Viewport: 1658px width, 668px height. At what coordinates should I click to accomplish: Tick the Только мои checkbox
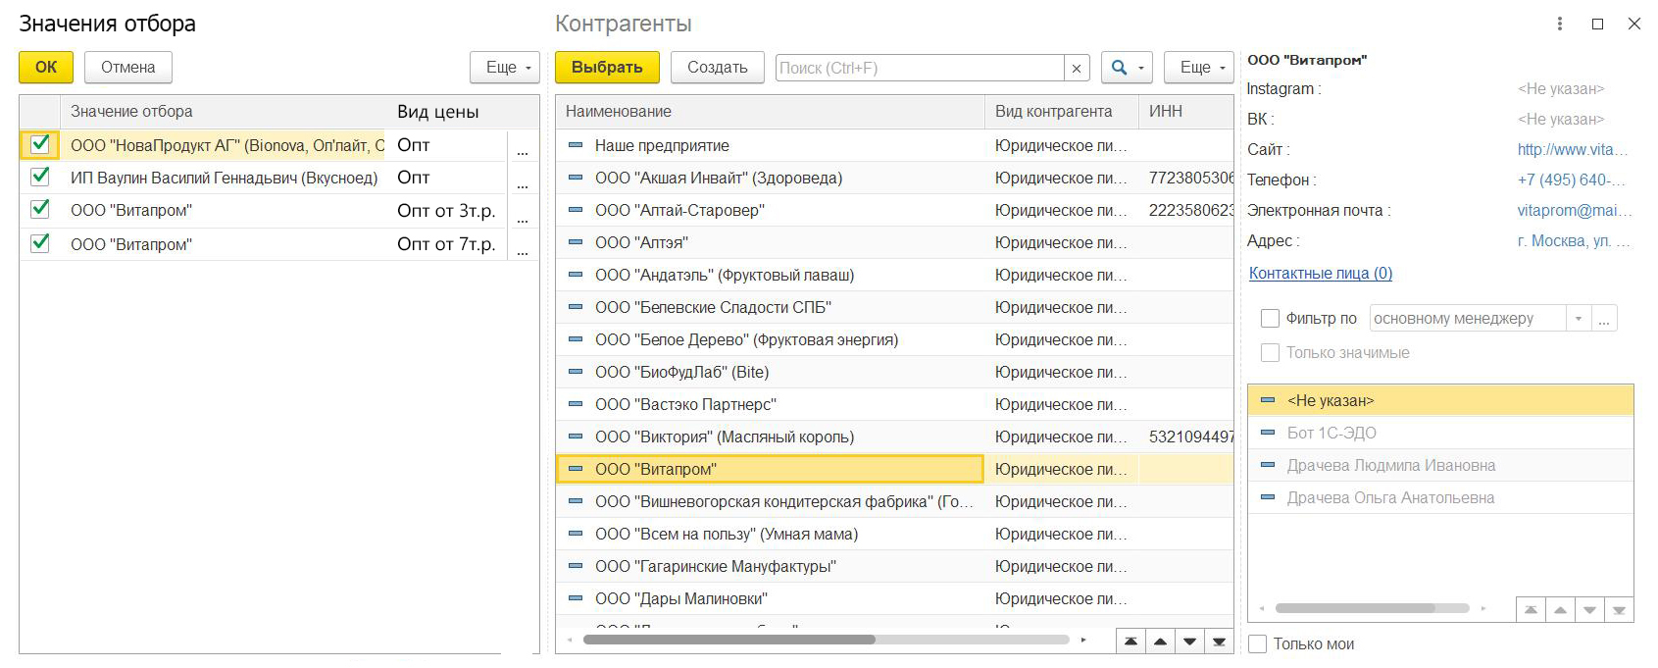tap(1258, 643)
